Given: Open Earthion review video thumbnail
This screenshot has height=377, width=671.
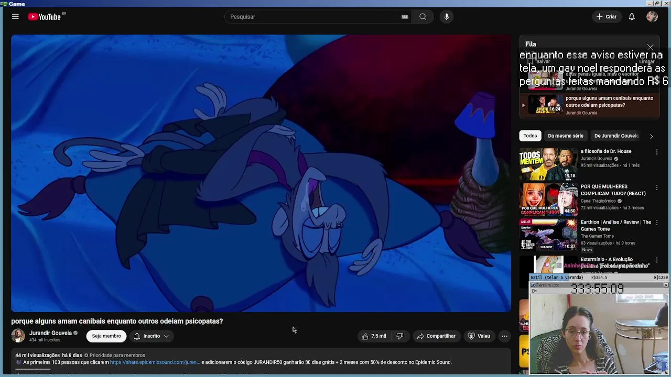Looking at the screenshot, I should (x=548, y=235).
